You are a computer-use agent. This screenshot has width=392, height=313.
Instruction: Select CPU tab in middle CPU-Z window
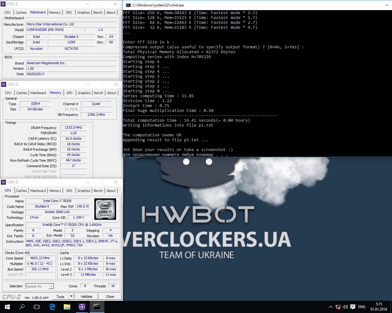pyautogui.click(x=8, y=93)
